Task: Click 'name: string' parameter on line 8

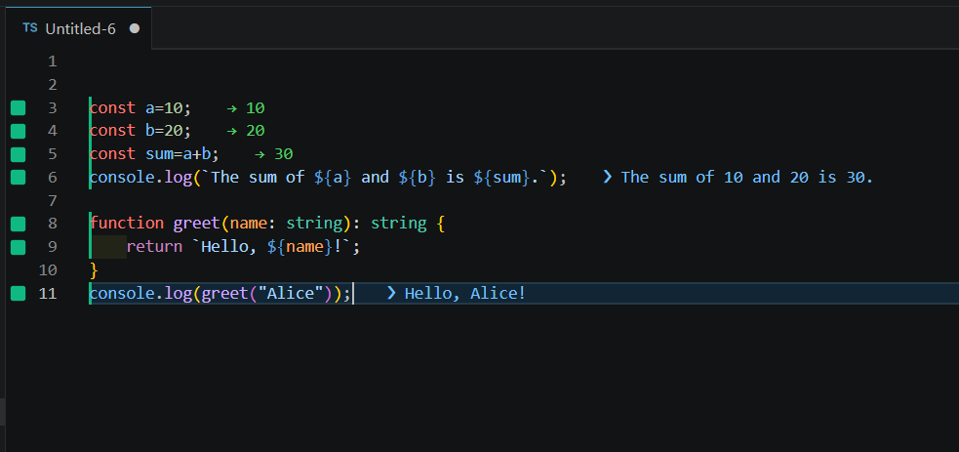Action: (x=286, y=224)
